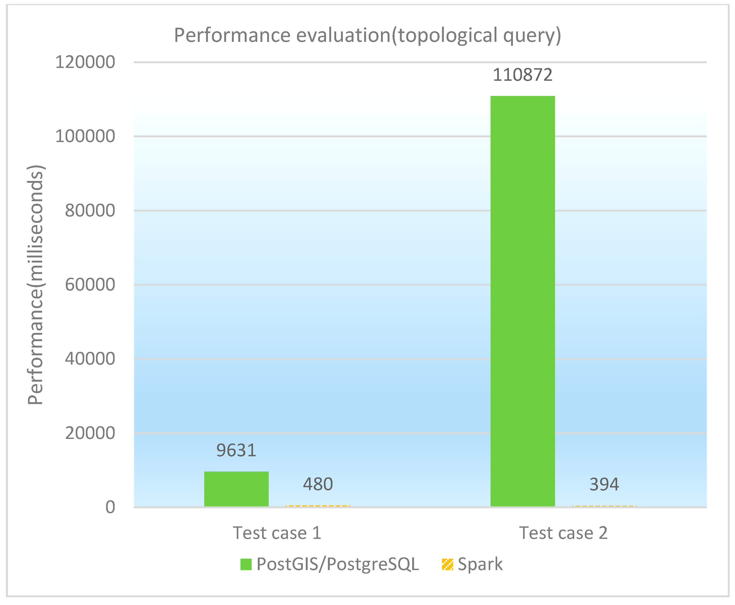Select the 394 data label

coord(604,484)
